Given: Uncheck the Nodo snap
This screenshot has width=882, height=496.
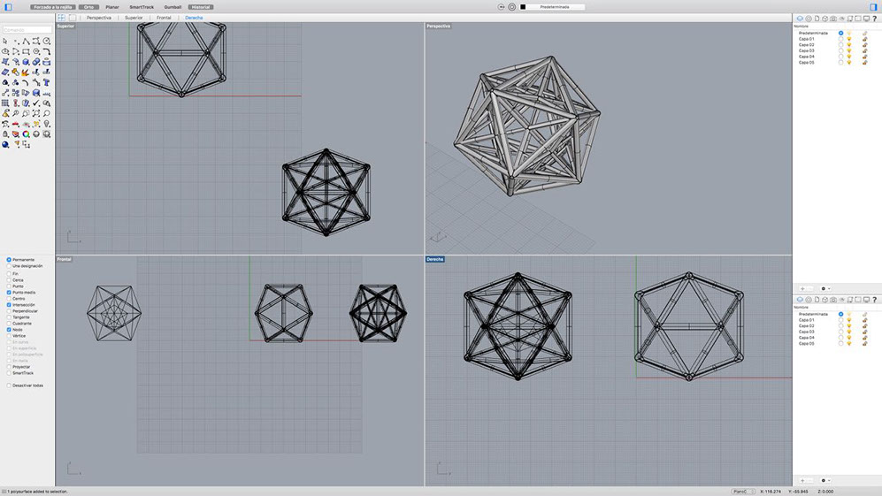Looking at the screenshot, I should pos(9,330).
